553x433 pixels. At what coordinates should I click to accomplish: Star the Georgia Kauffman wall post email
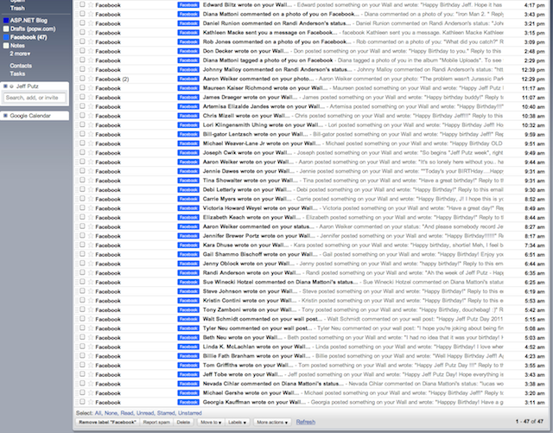[91, 402]
